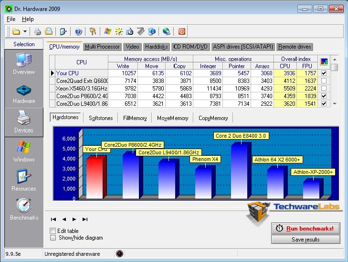Click the Dr. Hardware title bar icon

click(9, 9)
